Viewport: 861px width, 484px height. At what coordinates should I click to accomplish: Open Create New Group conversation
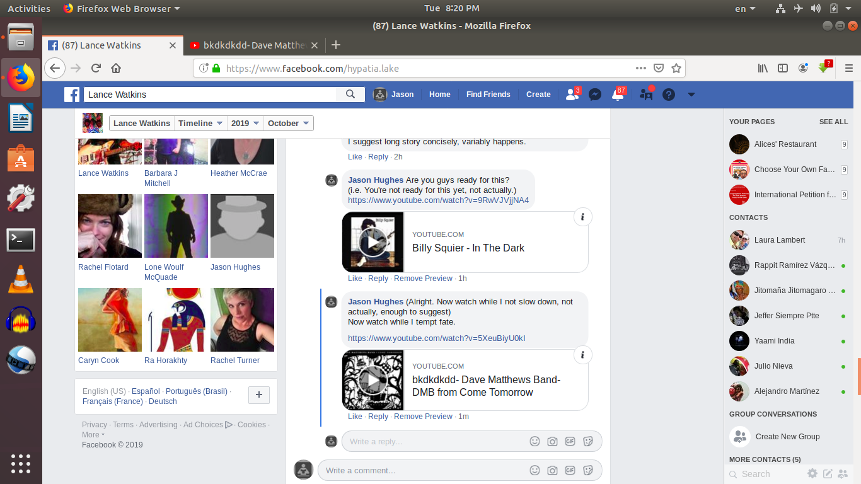(788, 437)
